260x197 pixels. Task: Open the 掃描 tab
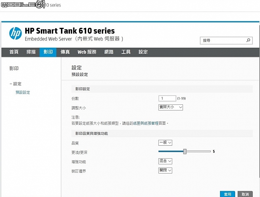tap(31, 52)
